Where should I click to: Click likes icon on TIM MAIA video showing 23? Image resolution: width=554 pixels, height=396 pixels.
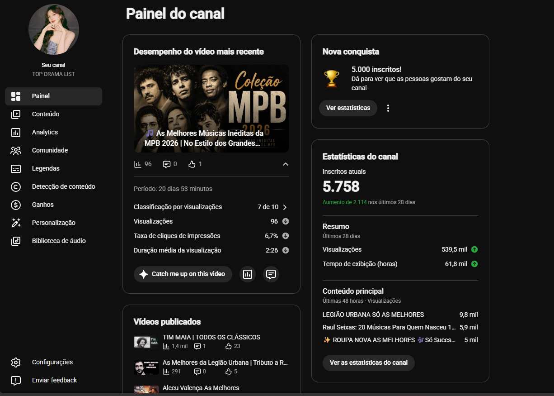pyautogui.click(x=228, y=346)
